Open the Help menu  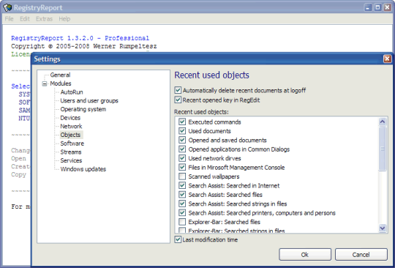pyautogui.click(x=64, y=19)
